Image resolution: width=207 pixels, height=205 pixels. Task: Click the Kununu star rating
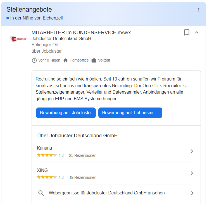[47, 155]
